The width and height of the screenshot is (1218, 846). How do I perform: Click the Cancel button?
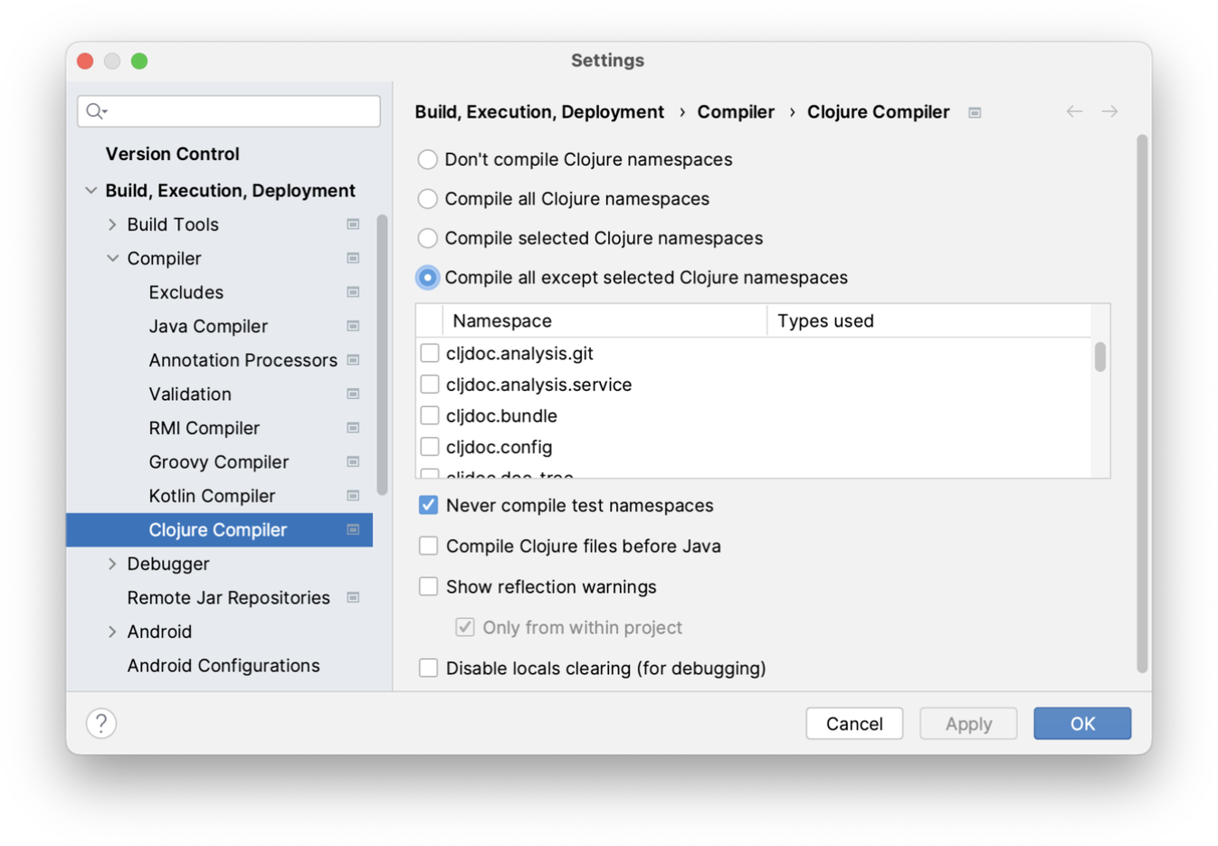pyautogui.click(x=854, y=724)
